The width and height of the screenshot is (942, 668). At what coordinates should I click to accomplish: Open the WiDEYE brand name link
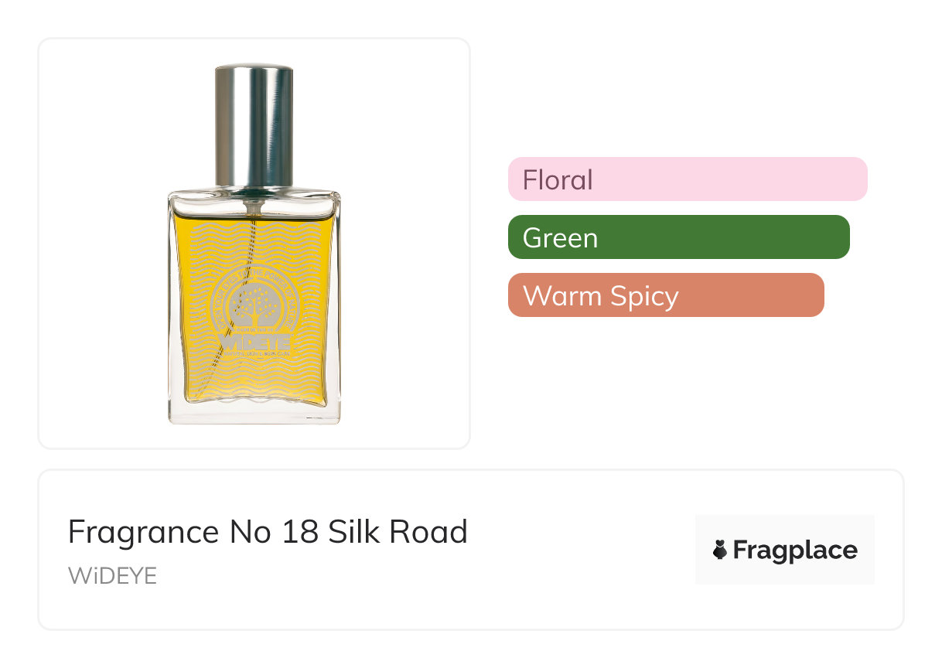click(112, 576)
